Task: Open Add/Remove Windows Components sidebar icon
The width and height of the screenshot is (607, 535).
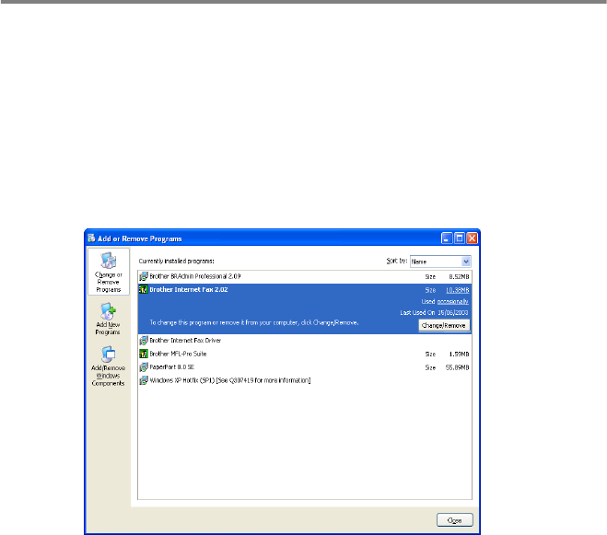Action: [108, 366]
